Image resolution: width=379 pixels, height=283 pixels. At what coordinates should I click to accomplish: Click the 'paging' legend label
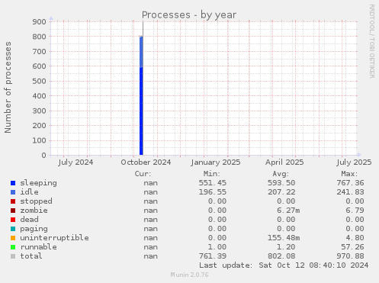click(34, 229)
